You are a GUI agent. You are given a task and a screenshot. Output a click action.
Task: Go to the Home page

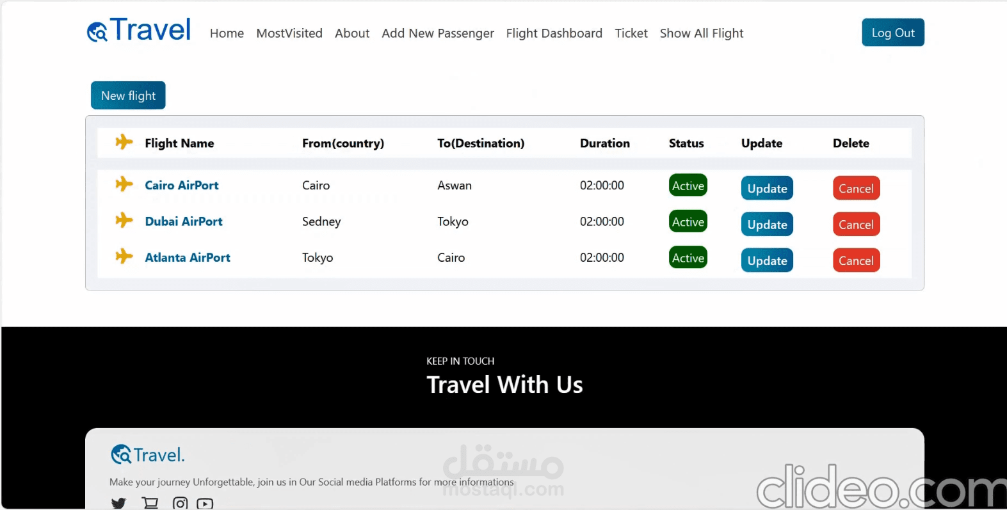pos(227,33)
